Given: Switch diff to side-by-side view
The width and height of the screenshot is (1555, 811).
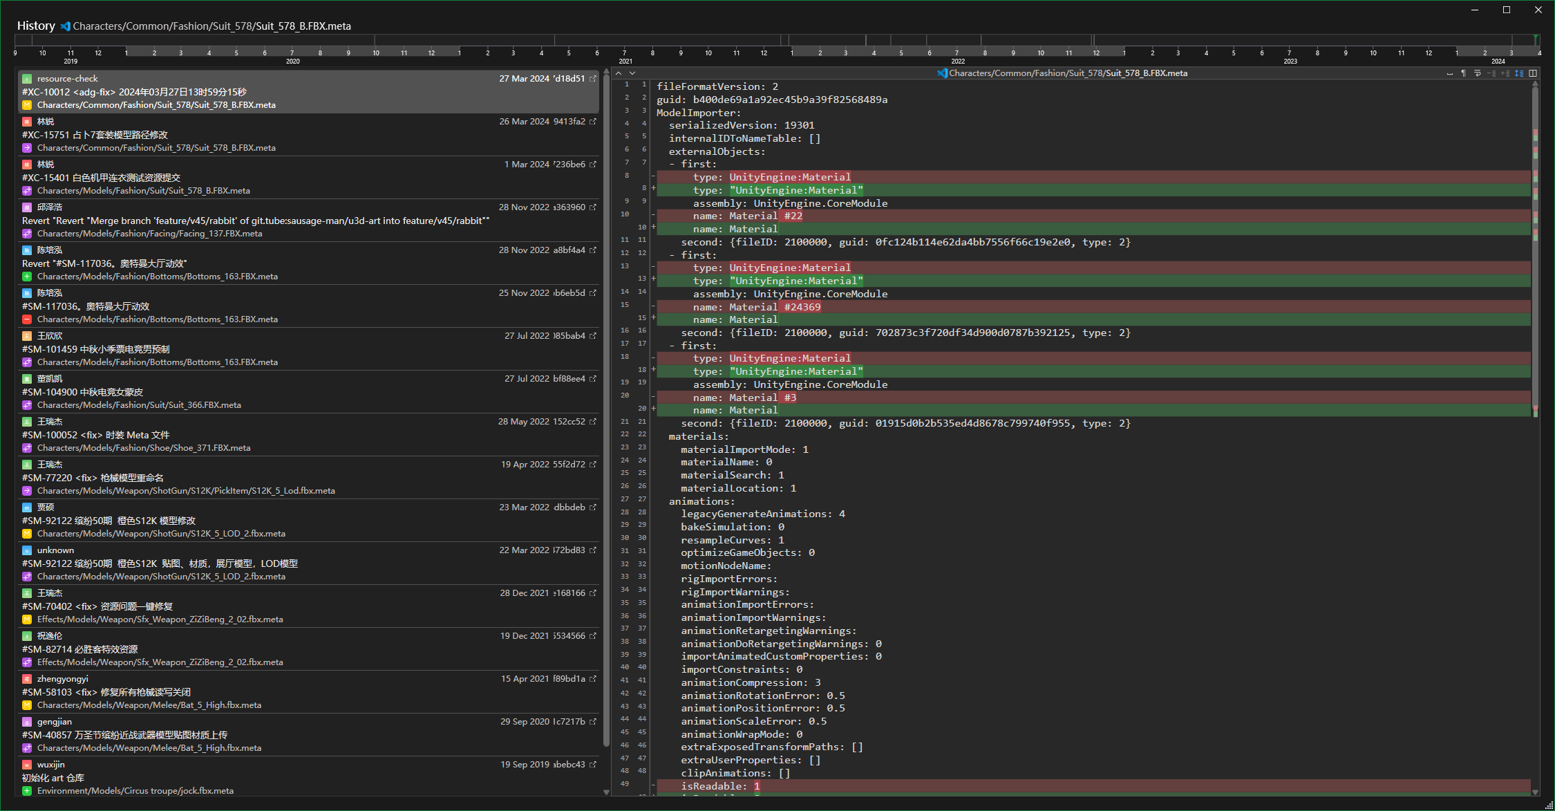Looking at the screenshot, I should click(1533, 73).
